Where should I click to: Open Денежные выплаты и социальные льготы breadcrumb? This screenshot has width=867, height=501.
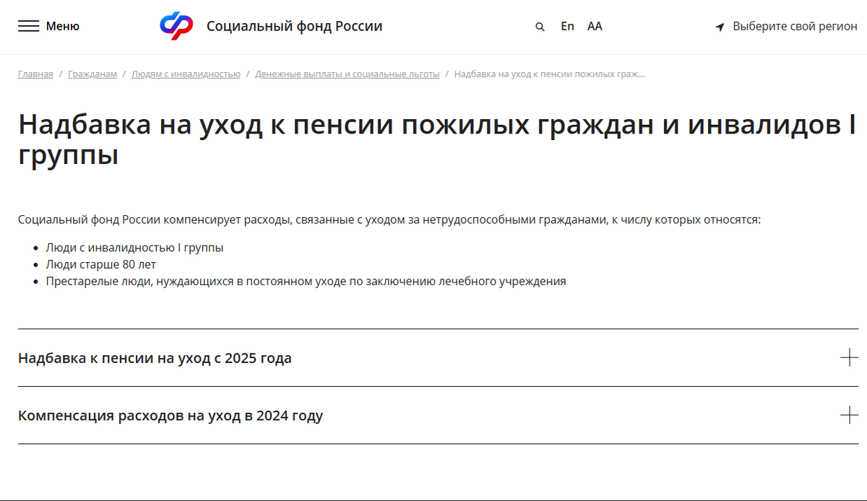pyautogui.click(x=348, y=74)
